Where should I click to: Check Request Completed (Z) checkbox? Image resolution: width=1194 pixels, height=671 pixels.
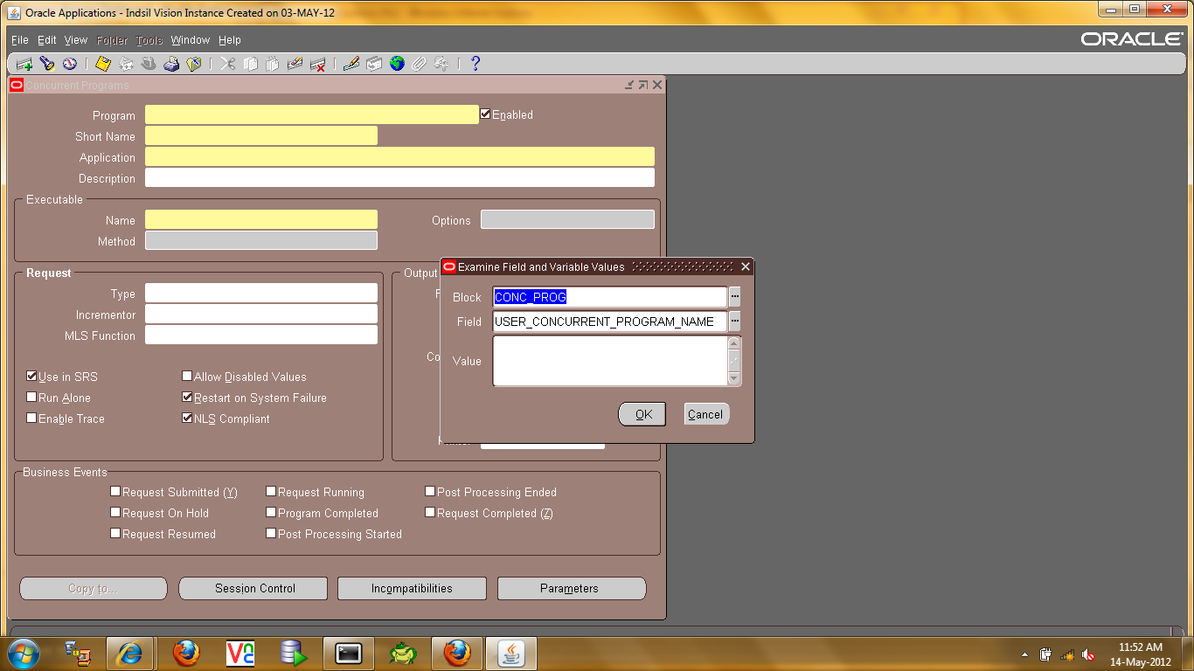430,513
